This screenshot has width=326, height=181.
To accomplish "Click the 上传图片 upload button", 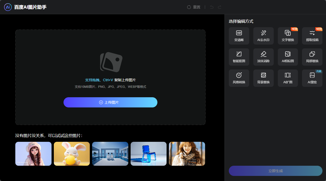I will tap(110, 102).
